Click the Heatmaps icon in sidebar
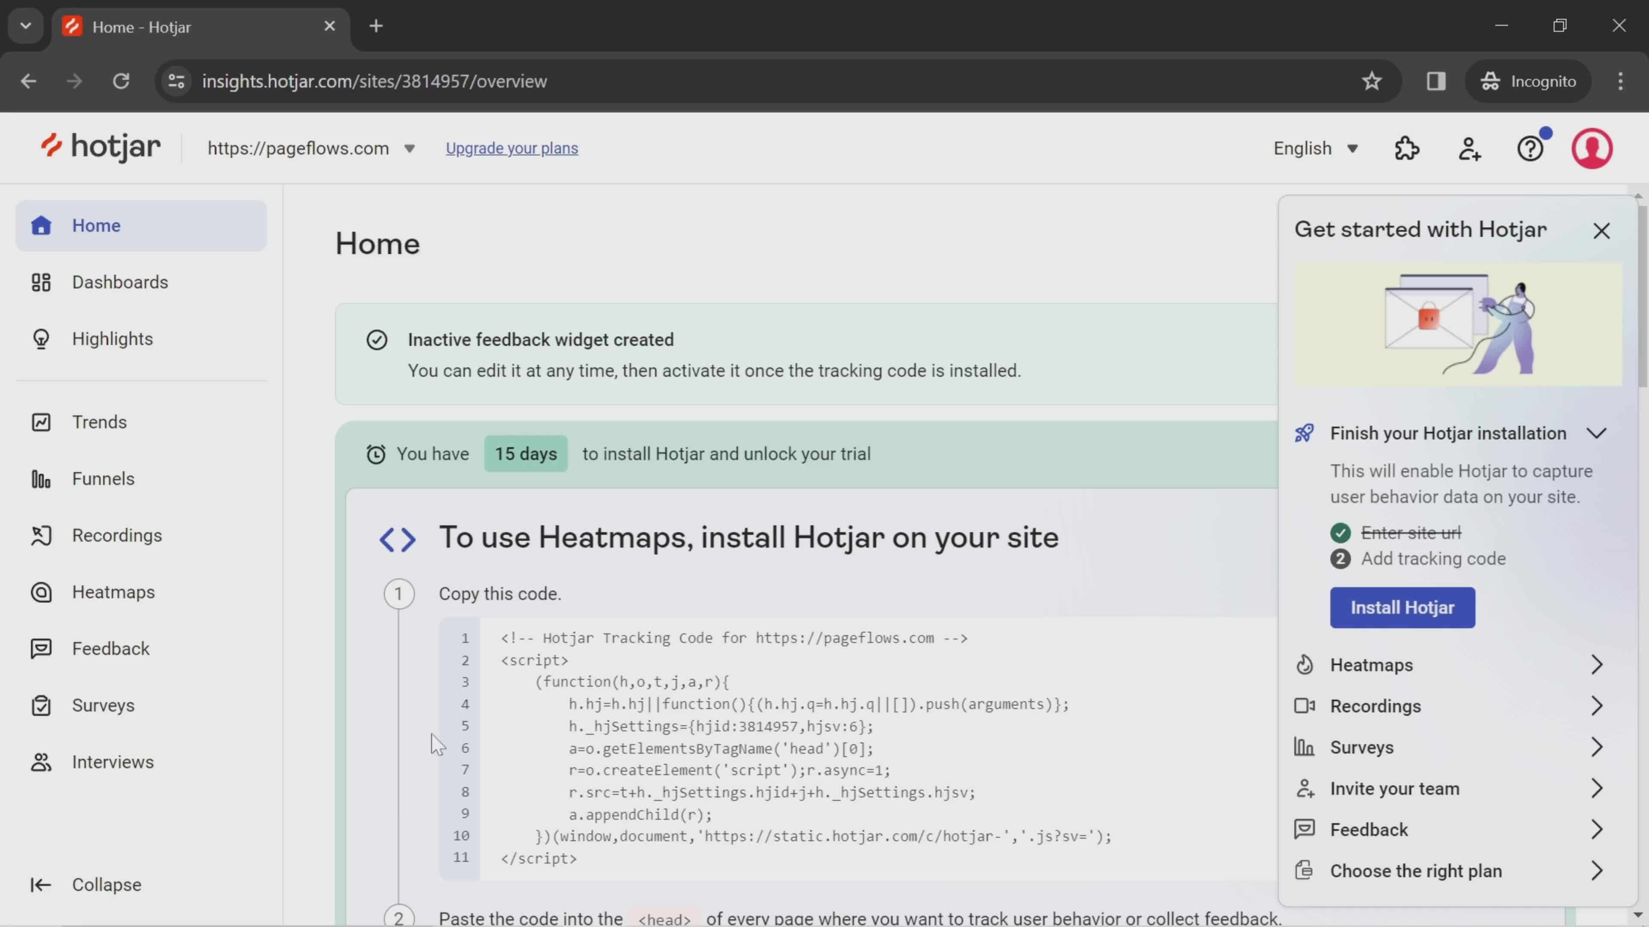 (x=40, y=591)
